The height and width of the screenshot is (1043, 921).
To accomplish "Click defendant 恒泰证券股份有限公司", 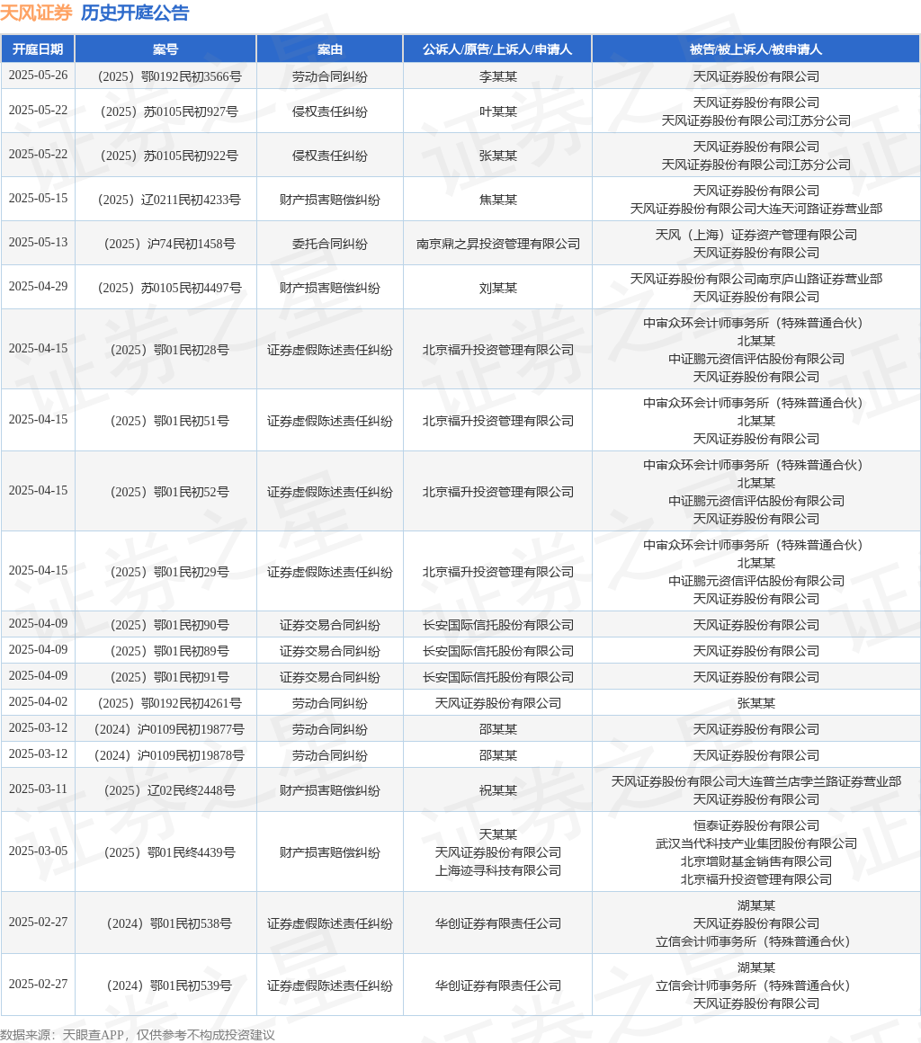I will [756, 825].
